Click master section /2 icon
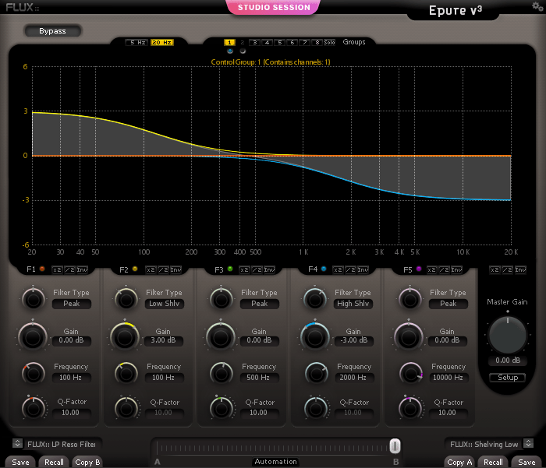 pyautogui.click(x=507, y=269)
